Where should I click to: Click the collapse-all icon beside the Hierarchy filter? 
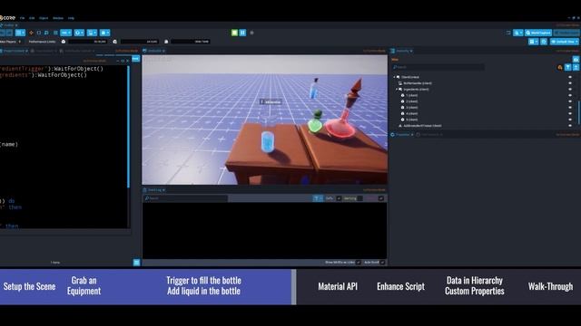576,67
